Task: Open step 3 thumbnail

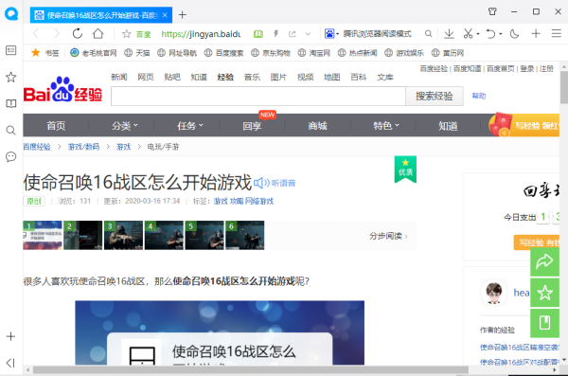Action: 123,235
